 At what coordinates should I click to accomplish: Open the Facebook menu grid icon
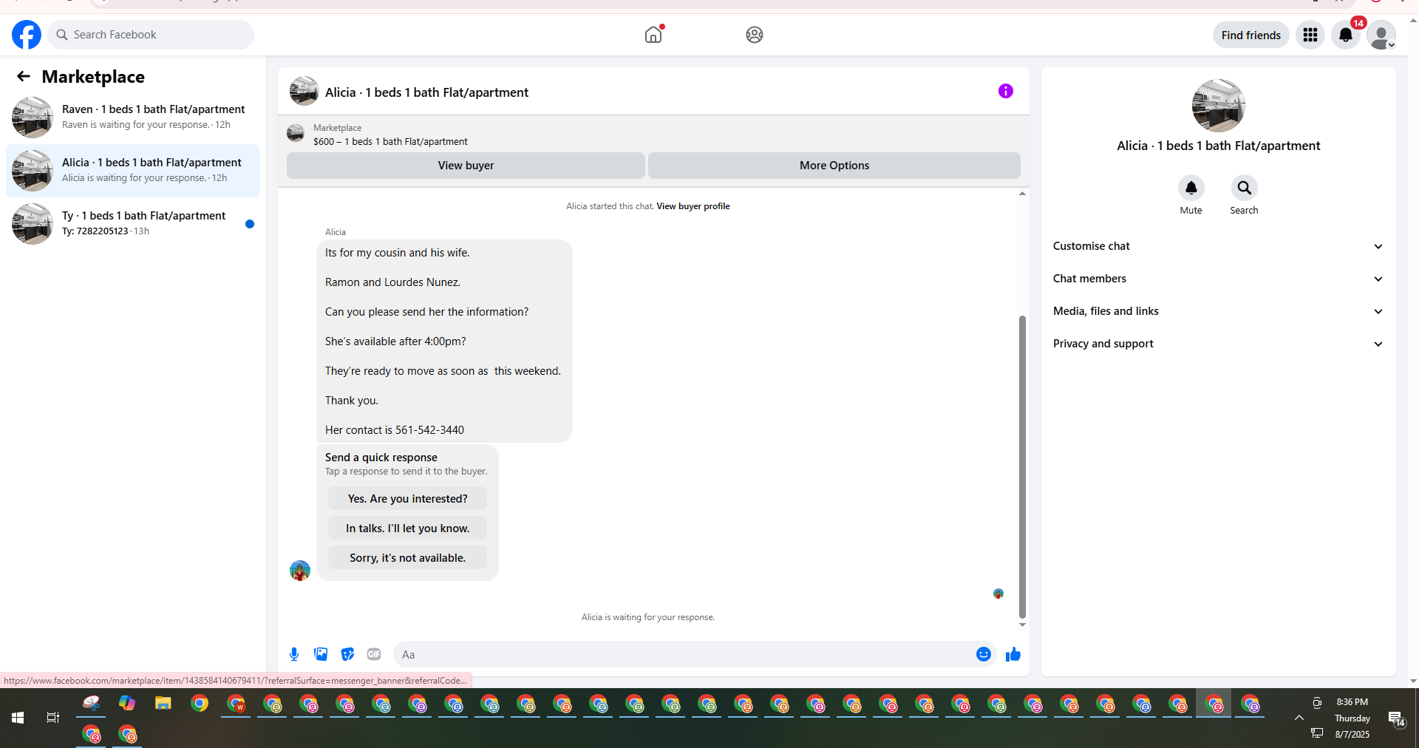tap(1310, 35)
